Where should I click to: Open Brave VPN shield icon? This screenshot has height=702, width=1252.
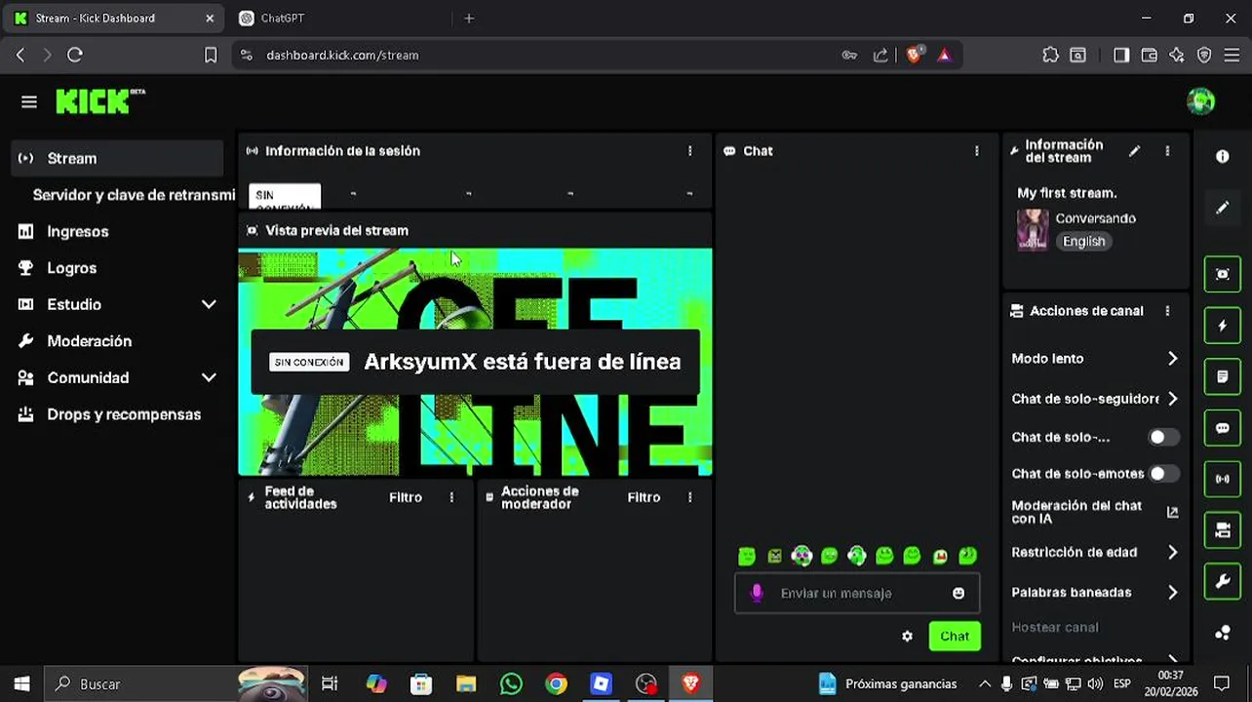[x=1204, y=55]
